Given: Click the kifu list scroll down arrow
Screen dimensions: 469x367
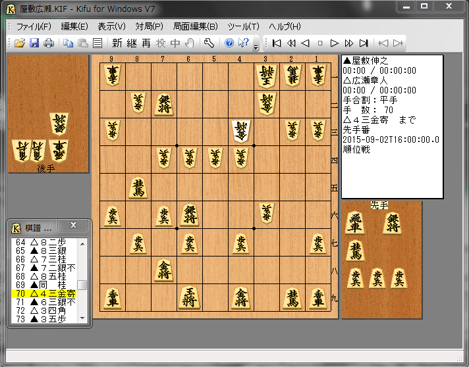Looking at the screenshot, I should 82,318.
